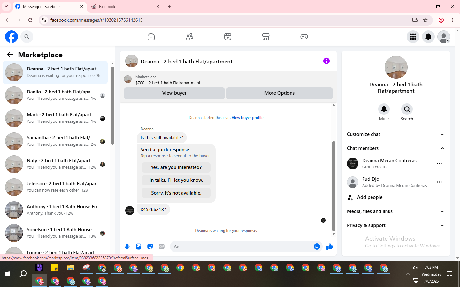
Task: Expand Media, files and links section
Action: 396,211
